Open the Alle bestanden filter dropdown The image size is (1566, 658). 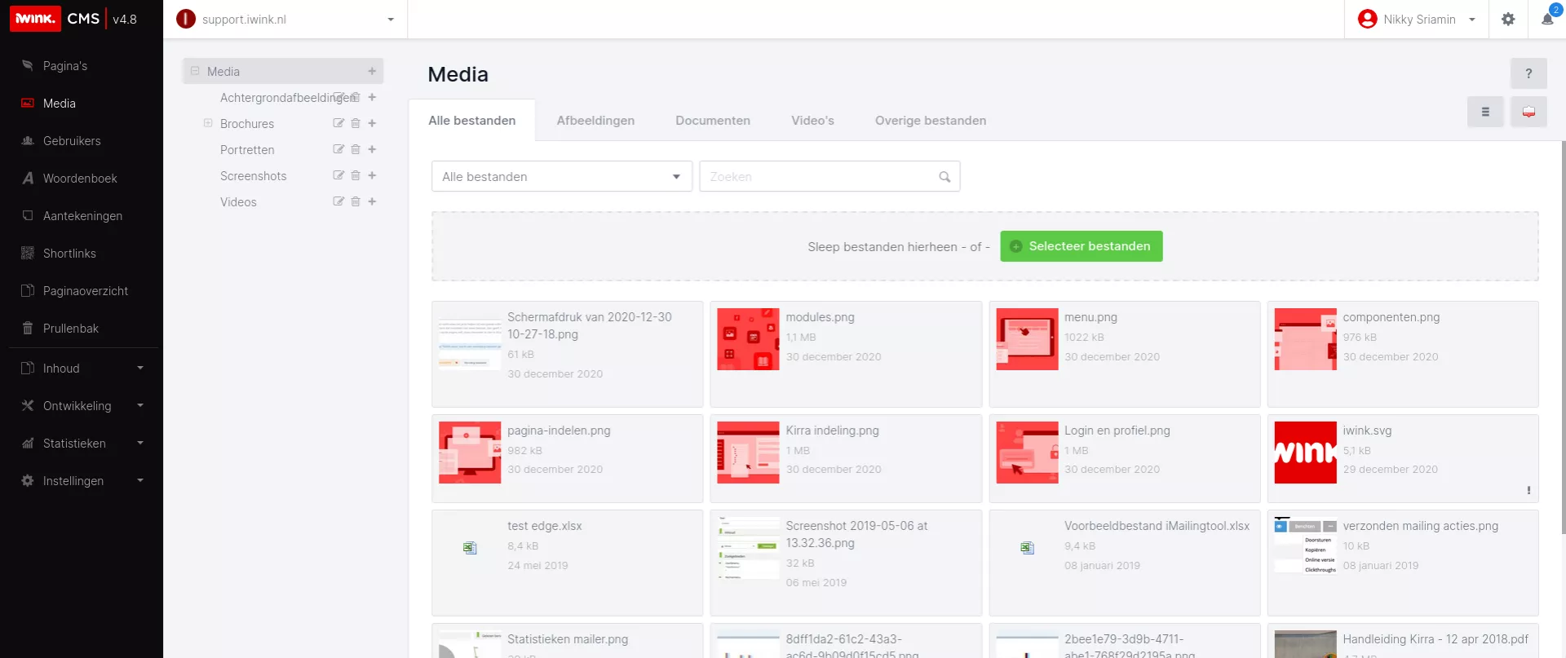click(x=561, y=176)
